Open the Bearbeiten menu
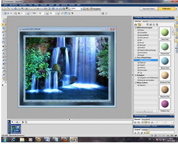This screenshot has height=147, width=178. (13, 5)
